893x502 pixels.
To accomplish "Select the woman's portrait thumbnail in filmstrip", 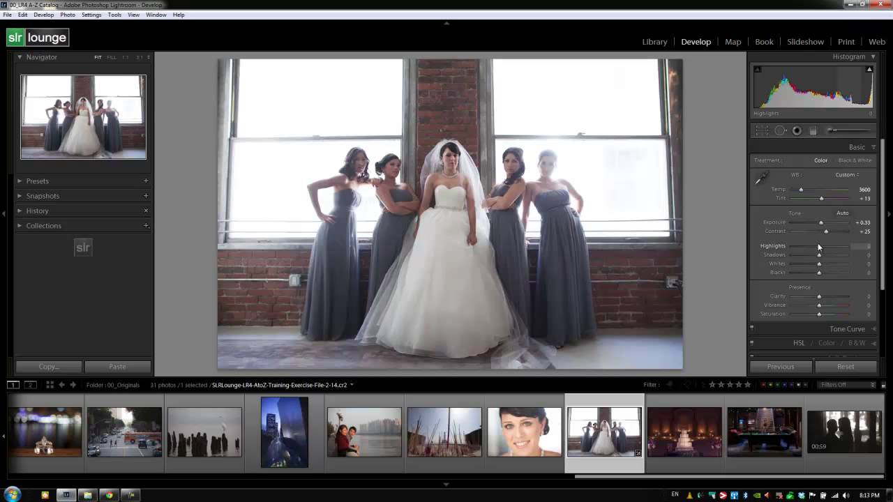I will (x=524, y=432).
